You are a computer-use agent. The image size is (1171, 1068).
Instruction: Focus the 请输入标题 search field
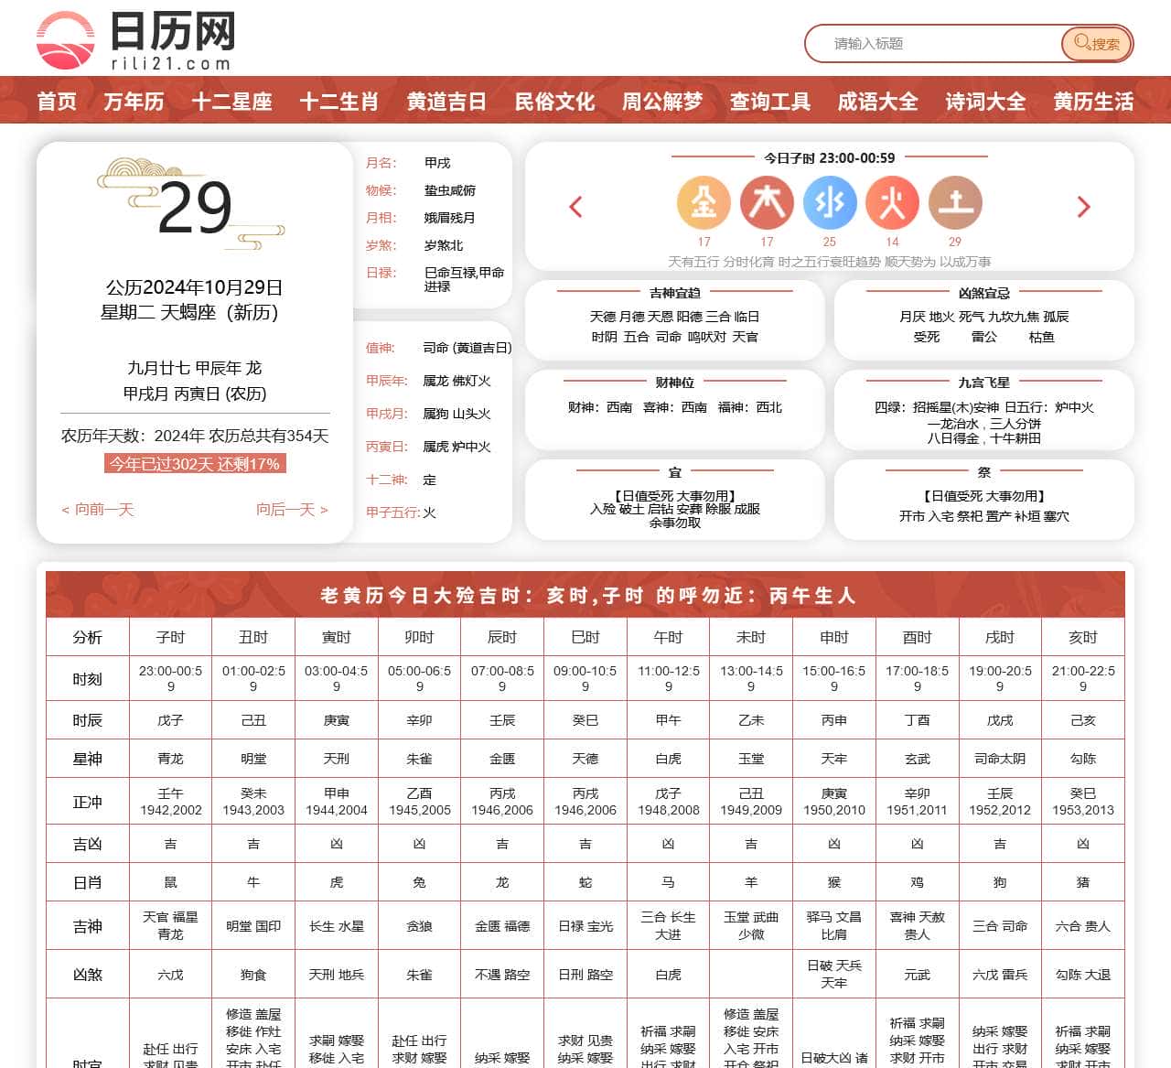click(x=933, y=43)
